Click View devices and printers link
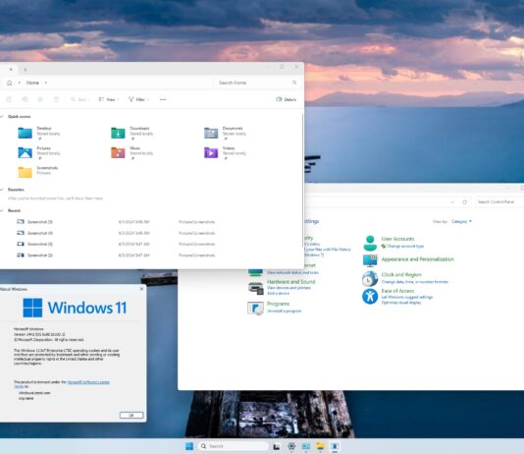 (x=288, y=288)
